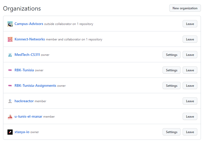Leave the u-tunis-el-manar organization
The image size is (212, 147).
click(190, 116)
